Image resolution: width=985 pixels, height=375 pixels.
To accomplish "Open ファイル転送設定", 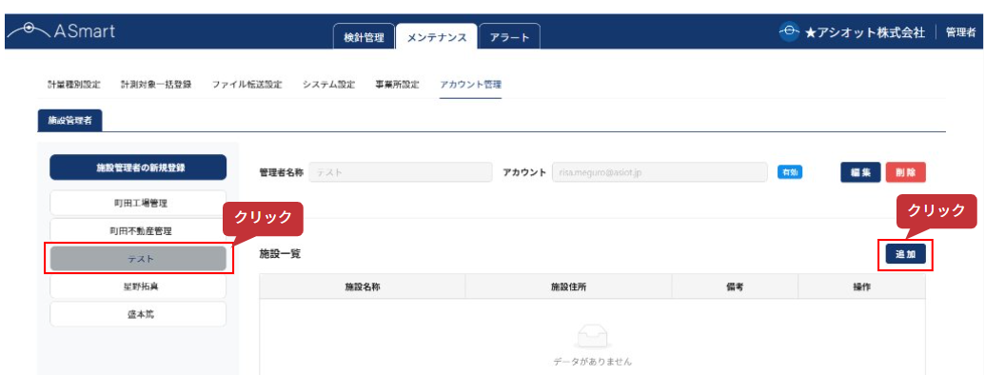I will click(246, 85).
